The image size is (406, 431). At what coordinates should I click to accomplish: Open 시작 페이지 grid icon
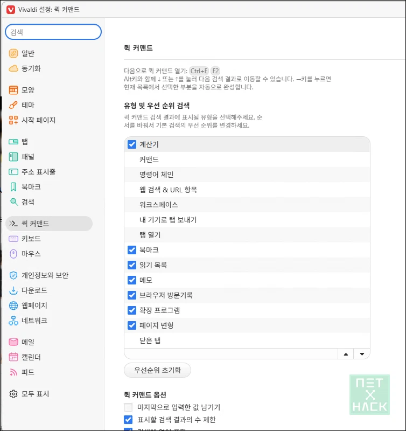(13, 120)
